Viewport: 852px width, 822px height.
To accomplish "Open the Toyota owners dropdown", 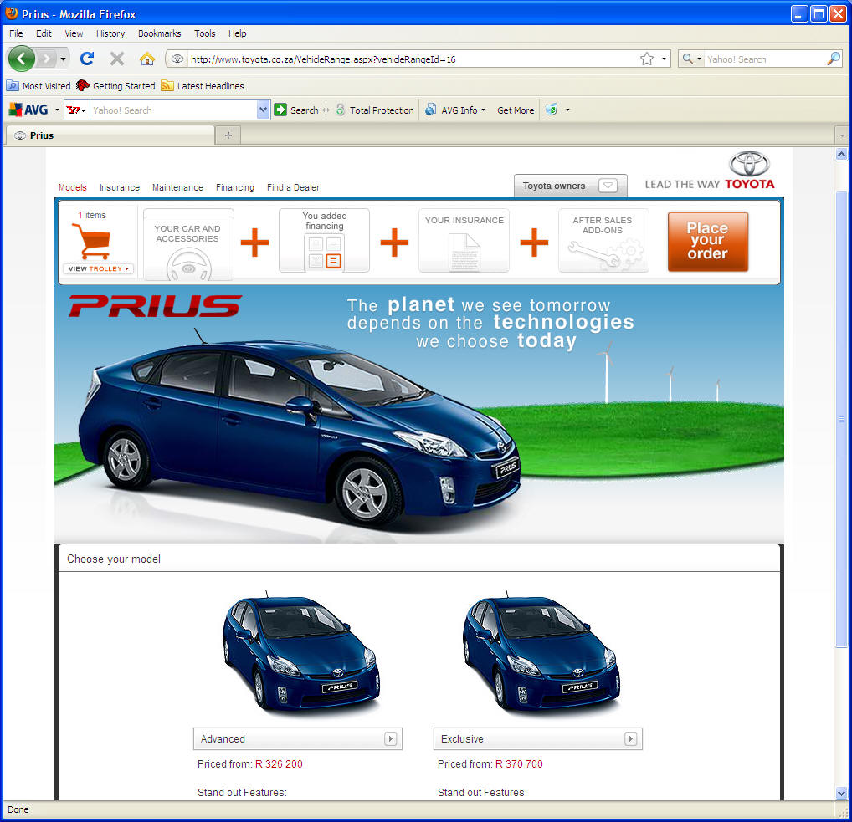I will [571, 186].
